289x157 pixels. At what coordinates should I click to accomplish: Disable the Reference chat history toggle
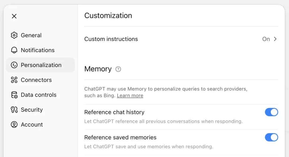coord(271,112)
